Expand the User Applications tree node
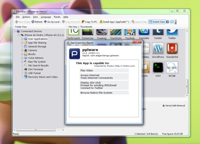The height and width of the screenshot is (144, 200). [22, 39]
